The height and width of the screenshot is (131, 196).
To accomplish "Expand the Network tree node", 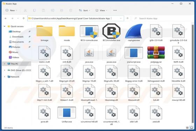I will (x=5, y=77).
